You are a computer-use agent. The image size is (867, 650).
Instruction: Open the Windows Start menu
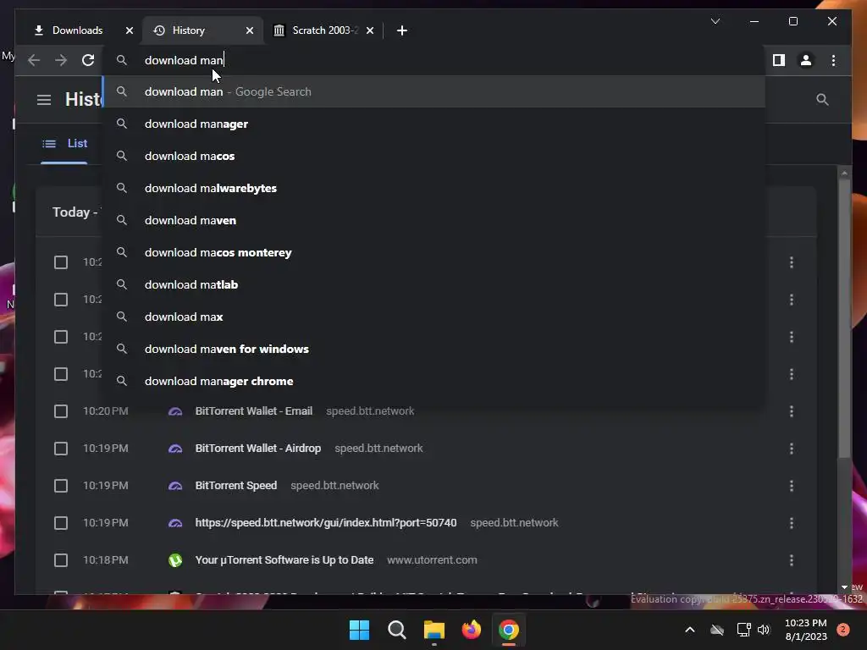[x=359, y=630]
